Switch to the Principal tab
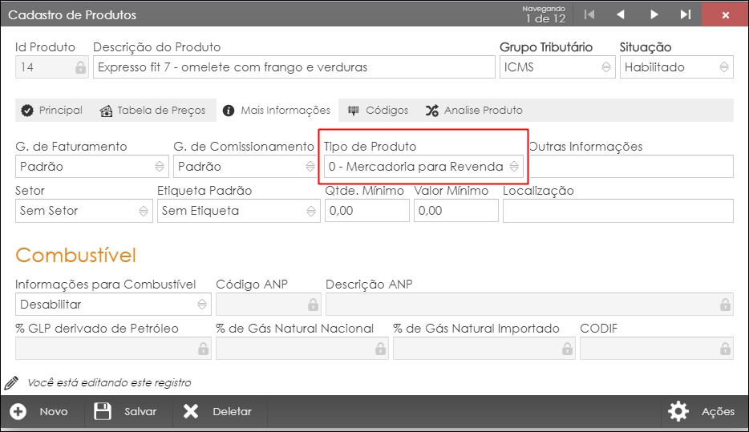The width and height of the screenshot is (749, 432). 51,111
